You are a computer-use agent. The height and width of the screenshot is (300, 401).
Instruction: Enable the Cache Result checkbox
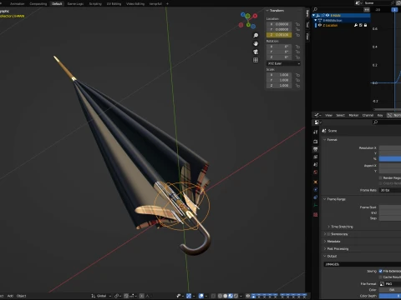click(381, 277)
